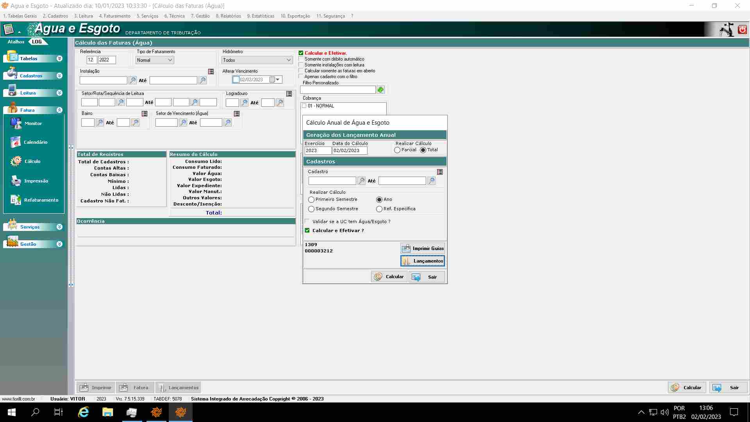This screenshot has height=422, width=750.
Task: Open the 8. Relatórios menu
Action: tap(228, 16)
